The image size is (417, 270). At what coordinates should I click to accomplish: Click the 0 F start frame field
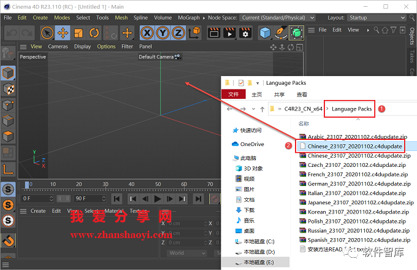pyautogui.click(x=37, y=198)
